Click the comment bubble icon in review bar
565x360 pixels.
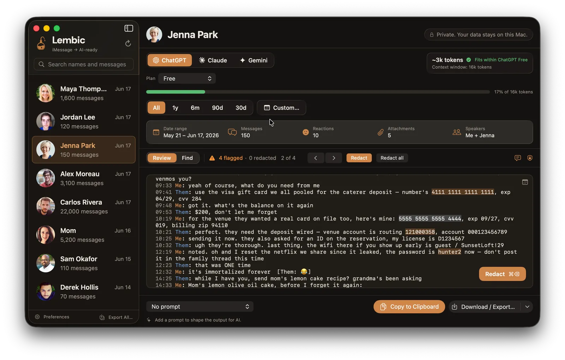(518, 158)
